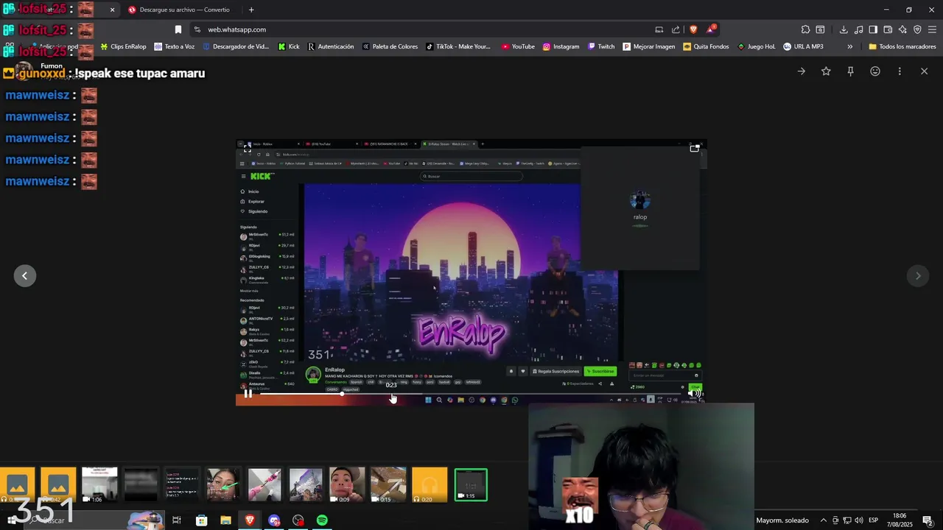
Task: Open the Paleta de Colores bookmark
Action: [390, 46]
